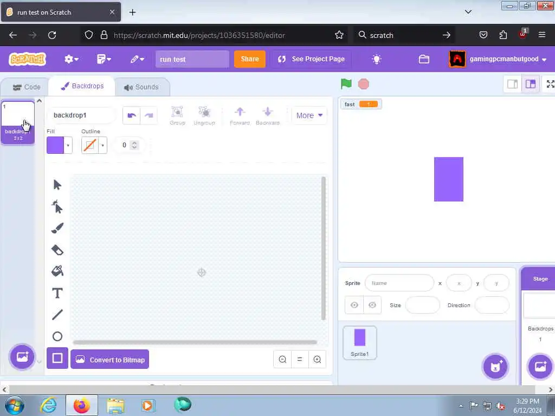
Task: Click the green flag to run
Action: point(346,84)
